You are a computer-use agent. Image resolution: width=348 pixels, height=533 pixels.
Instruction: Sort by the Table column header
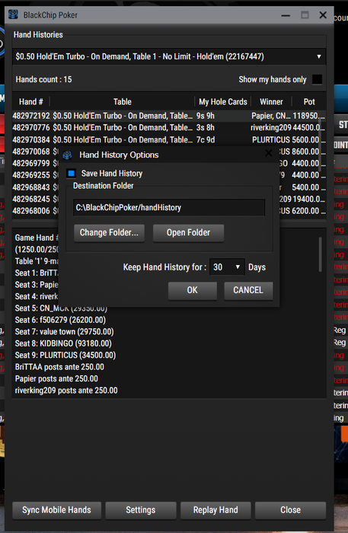123,101
